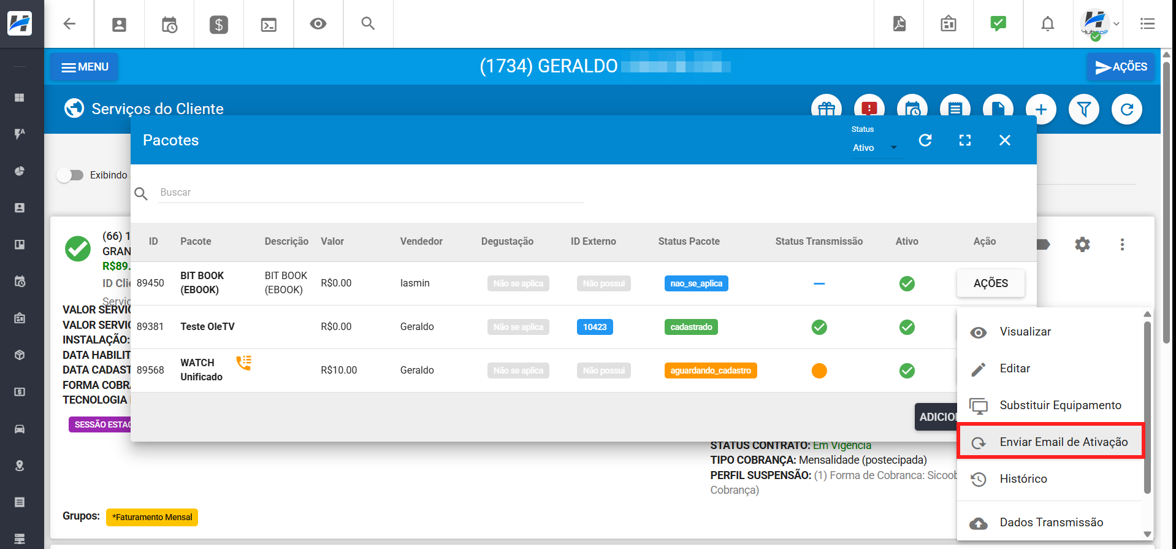Screen dimensions: 1176x549
Task: Click the add plus circle button
Action: pos(1040,110)
